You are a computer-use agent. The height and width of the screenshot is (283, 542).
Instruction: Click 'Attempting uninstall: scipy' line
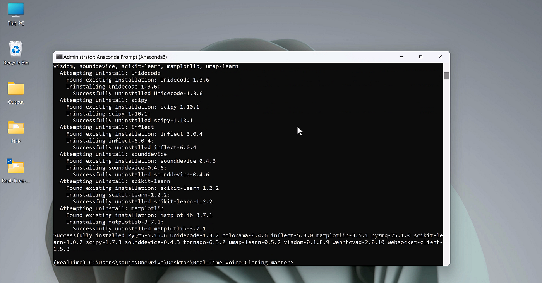(103, 100)
